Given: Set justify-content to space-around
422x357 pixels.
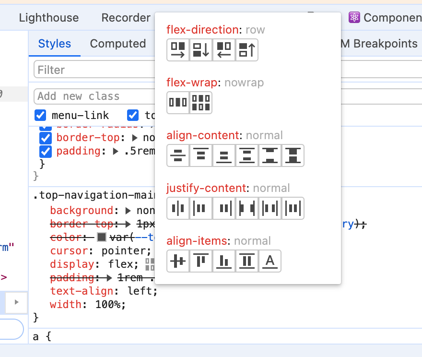Looking at the screenshot, I should click(270, 208).
